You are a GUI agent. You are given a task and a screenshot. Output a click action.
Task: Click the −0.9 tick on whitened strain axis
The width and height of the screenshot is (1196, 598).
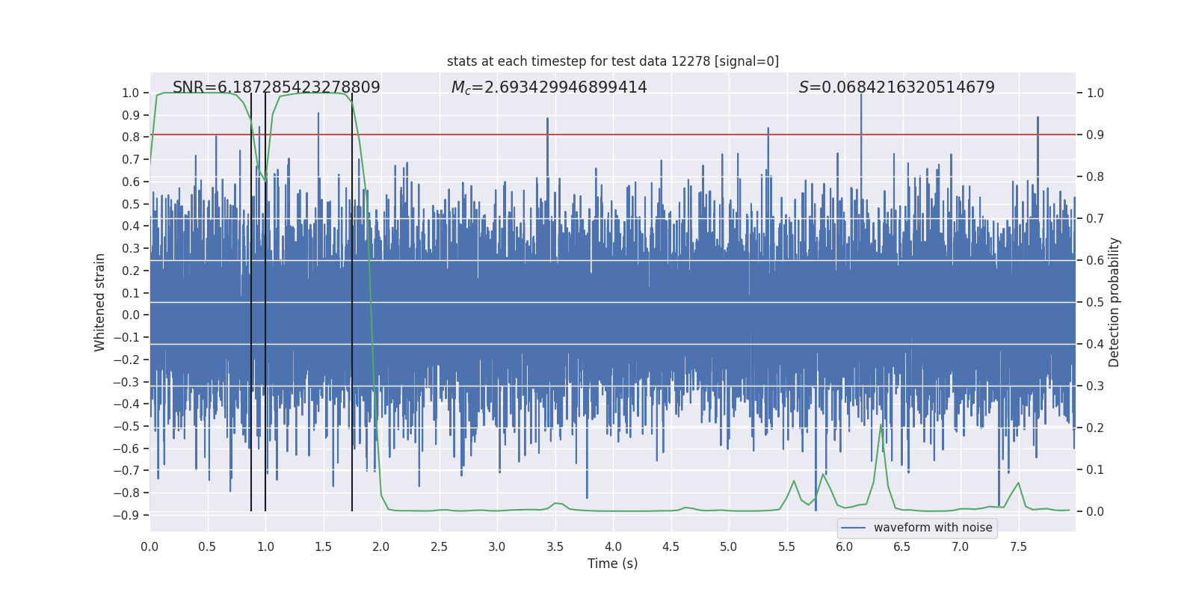[126, 515]
